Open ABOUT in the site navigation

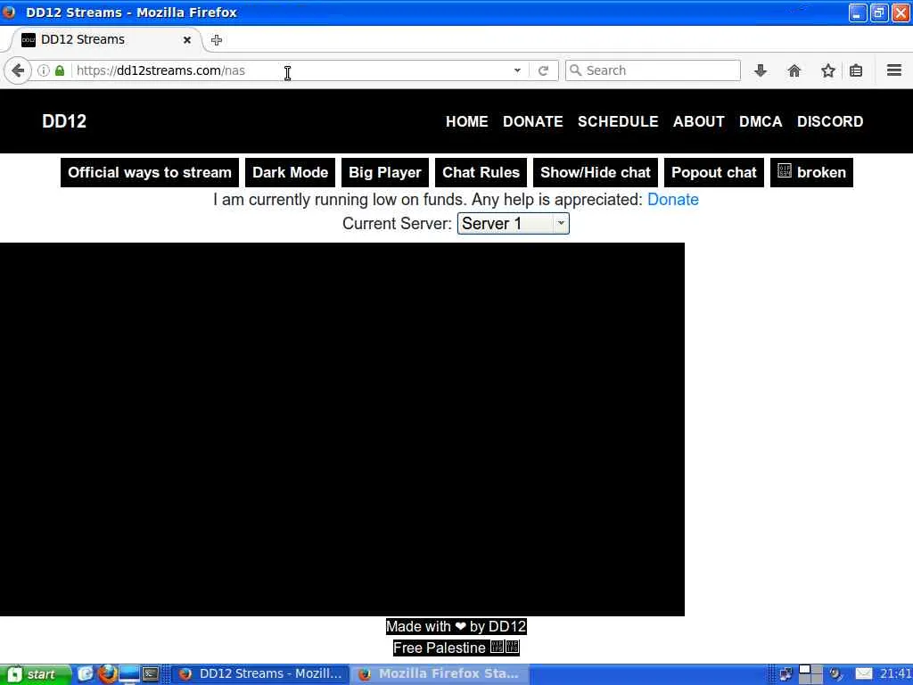pyautogui.click(x=699, y=121)
